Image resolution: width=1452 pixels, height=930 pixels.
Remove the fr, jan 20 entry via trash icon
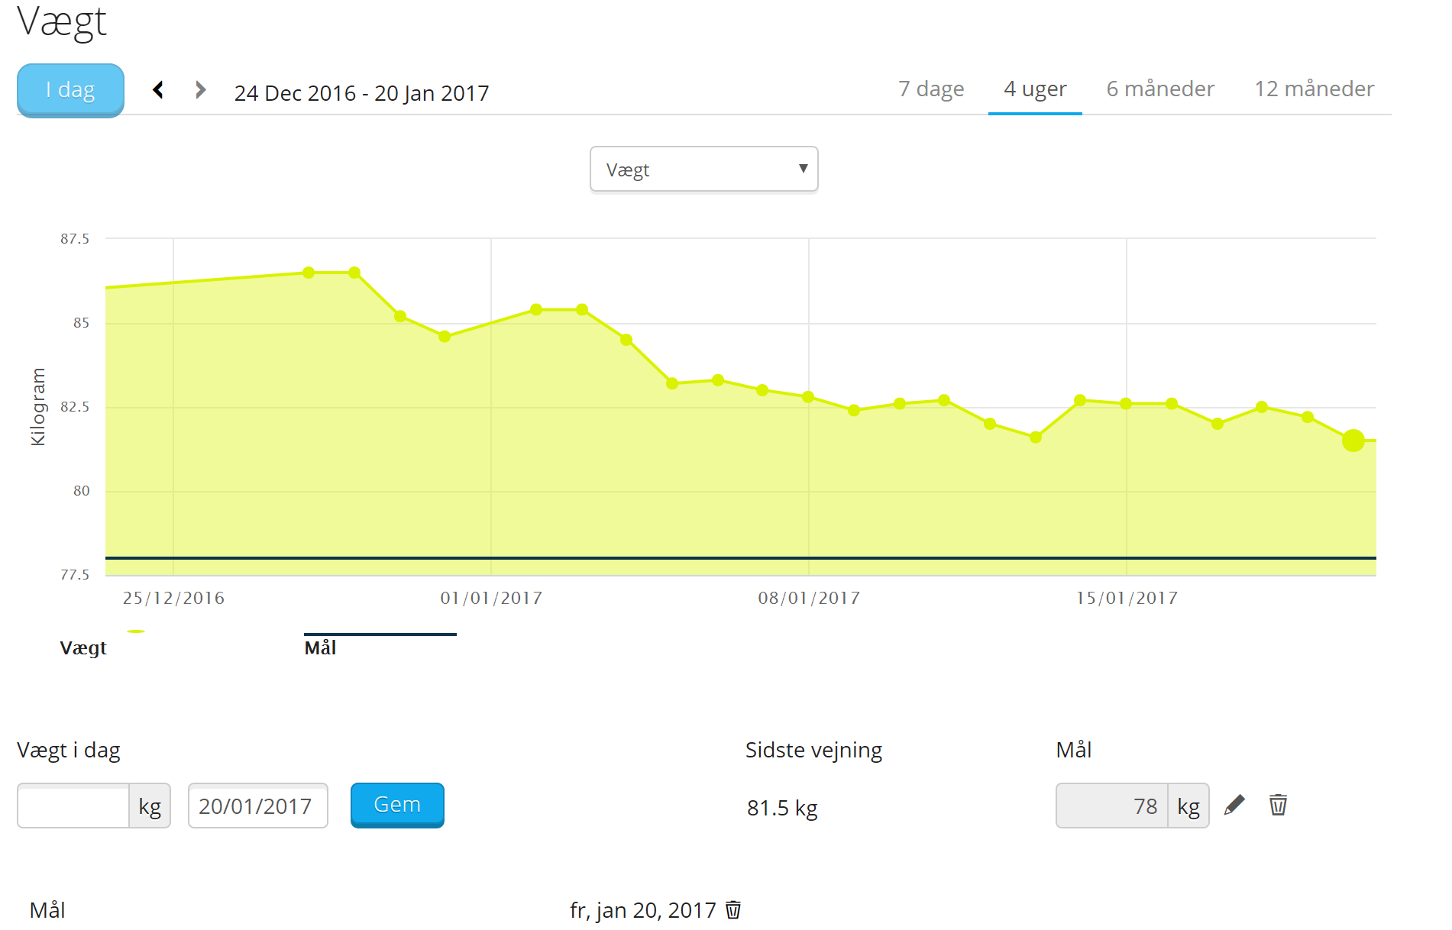pos(732,910)
